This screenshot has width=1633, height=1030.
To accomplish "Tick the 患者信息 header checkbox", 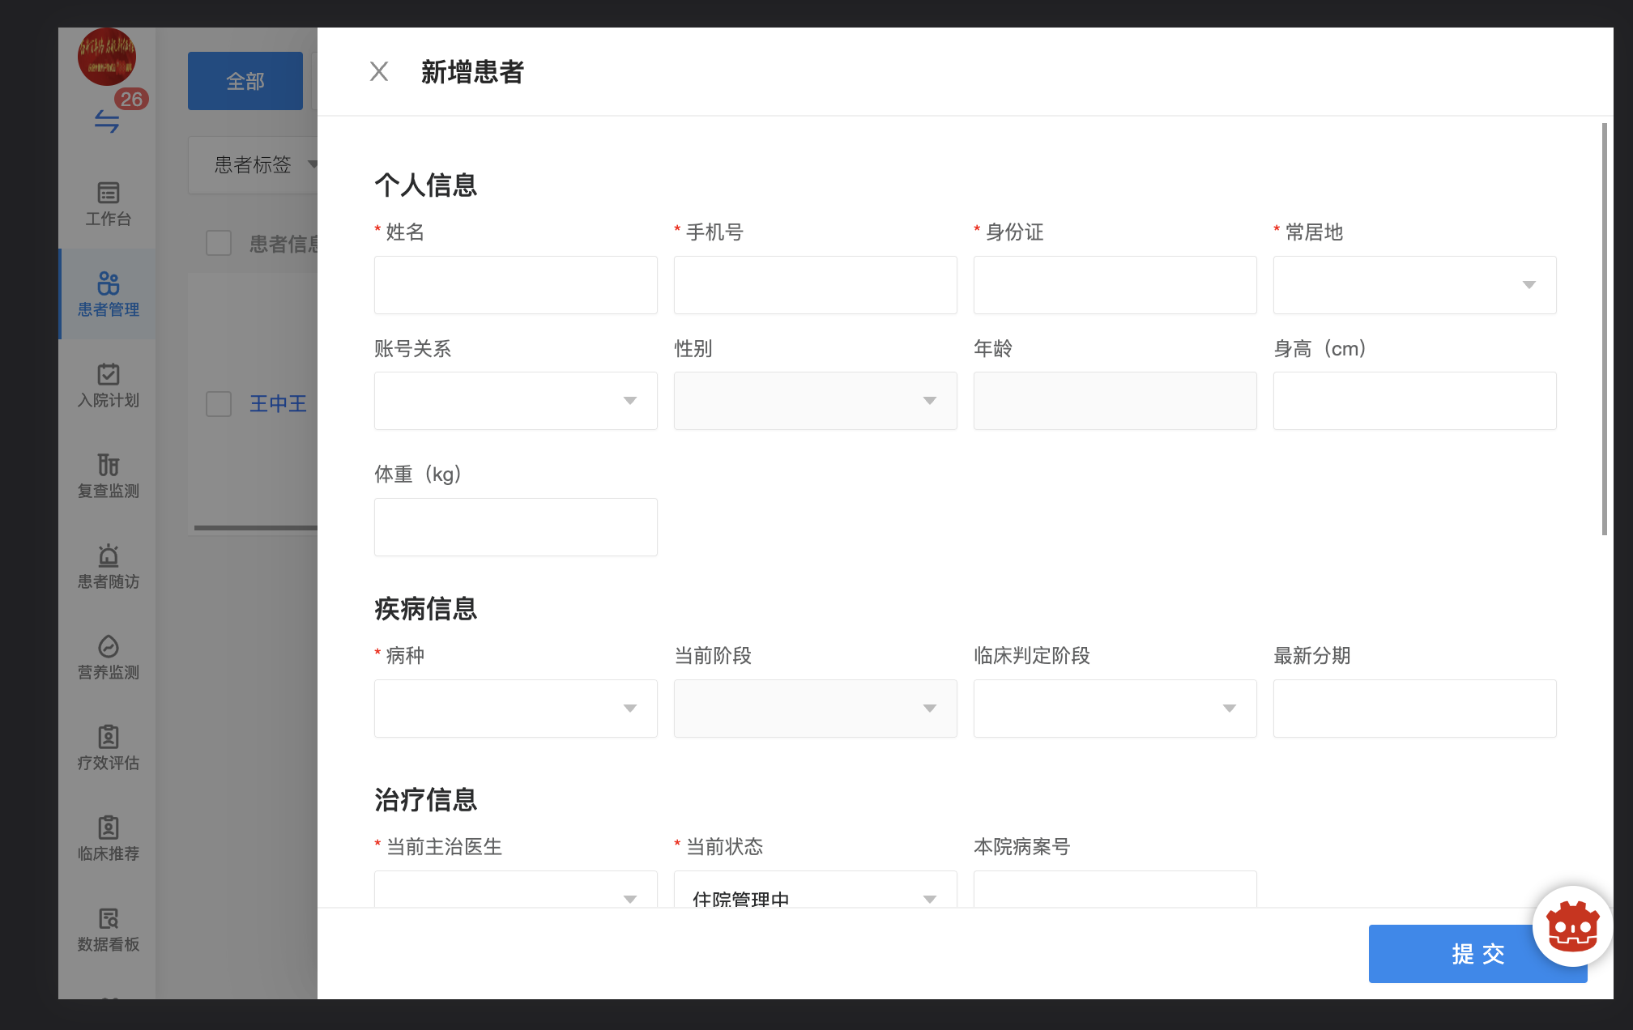I will coord(219,243).
